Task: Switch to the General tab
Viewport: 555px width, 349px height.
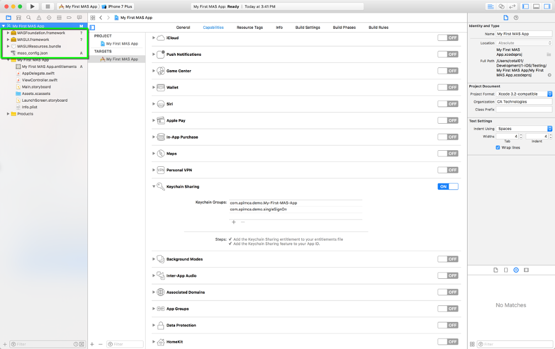Action: tap(183, 27)
